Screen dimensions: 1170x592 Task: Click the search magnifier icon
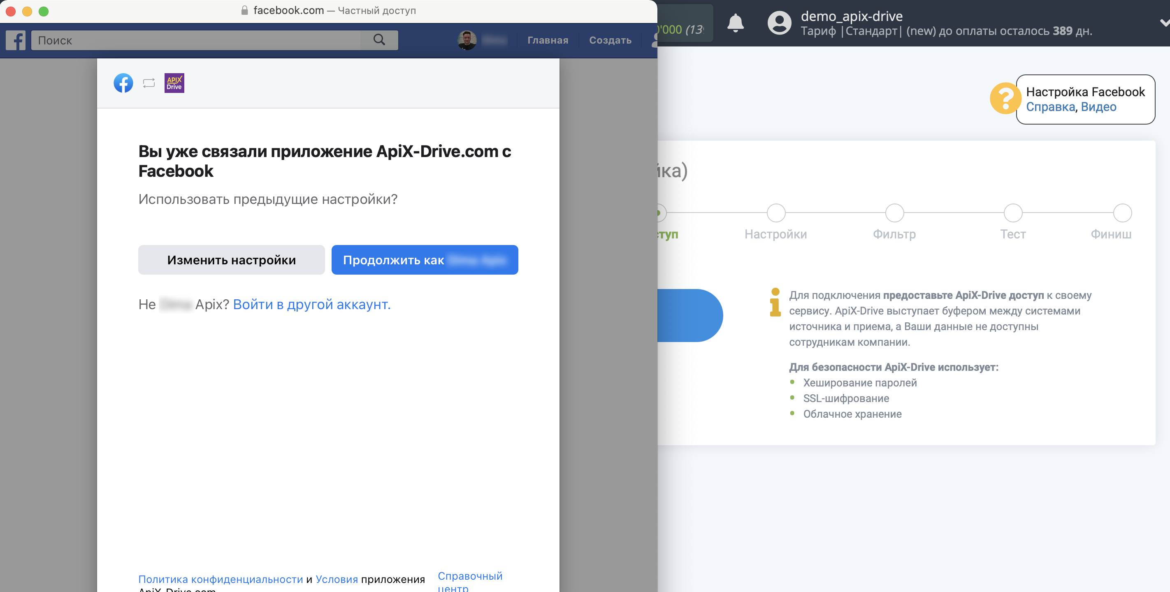click(379, 40)
